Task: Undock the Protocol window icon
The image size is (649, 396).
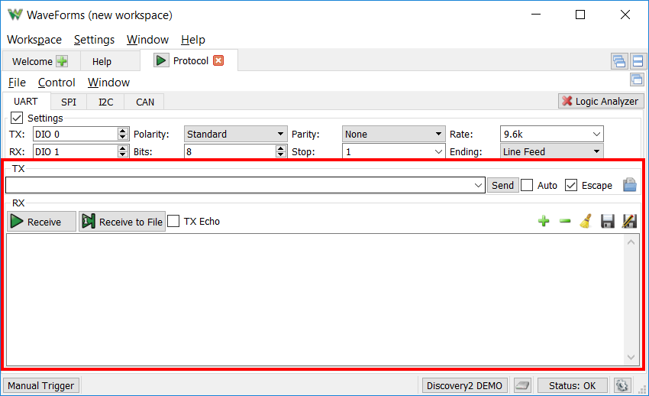Action: click(637, 79)
